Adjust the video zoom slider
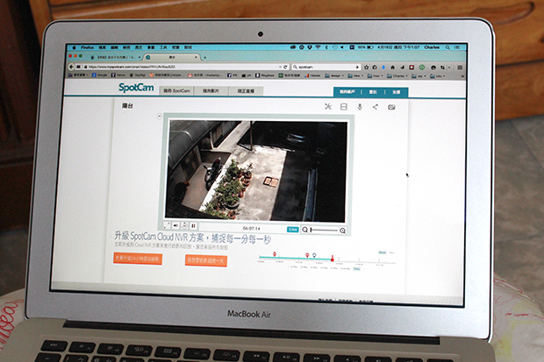Screen dimensions: 544x362 pyautogui.click(x=324, y=230)
